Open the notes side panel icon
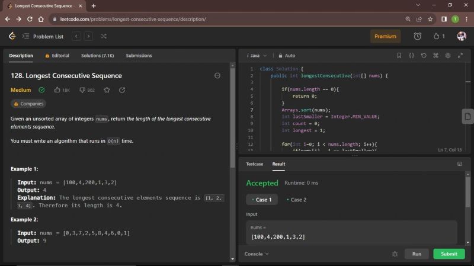Image resolution: width=474 pixels, height=266 pixels. [x=467, y=116]
